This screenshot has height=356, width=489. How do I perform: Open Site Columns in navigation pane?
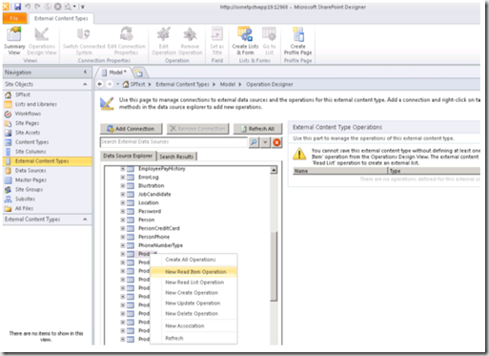tap(31, 152)
